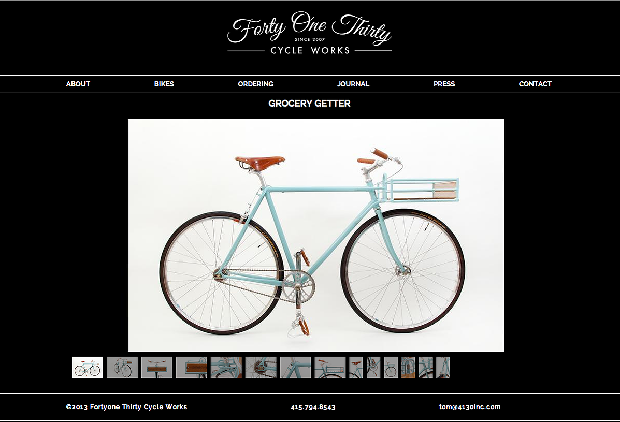The image size is (620, 422).
Task: Click the tom@4130inc.com email link
Action: point(470,406)
